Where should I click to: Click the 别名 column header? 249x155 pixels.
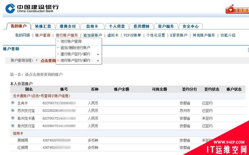[29, 89]
